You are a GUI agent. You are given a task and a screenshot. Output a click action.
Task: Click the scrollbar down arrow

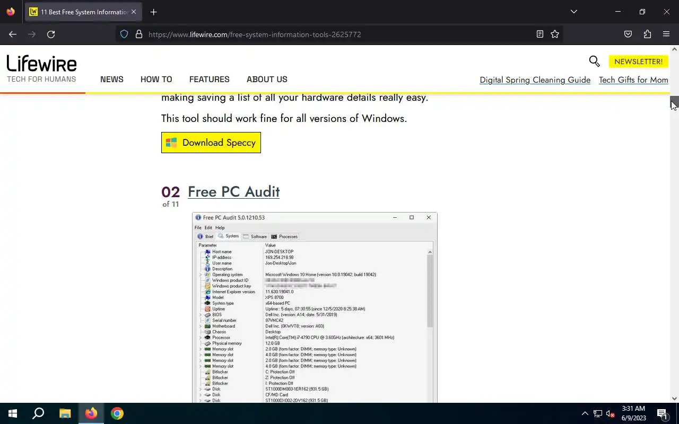674,399
